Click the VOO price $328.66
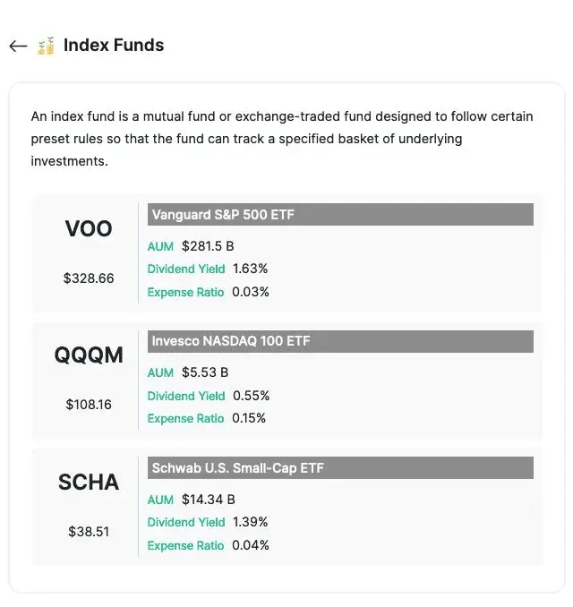 [89, 278]
